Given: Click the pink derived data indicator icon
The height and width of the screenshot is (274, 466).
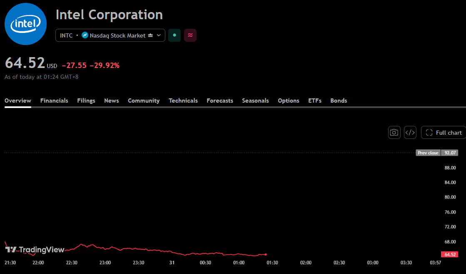Looking at the screenshot, I should (190, 35).
